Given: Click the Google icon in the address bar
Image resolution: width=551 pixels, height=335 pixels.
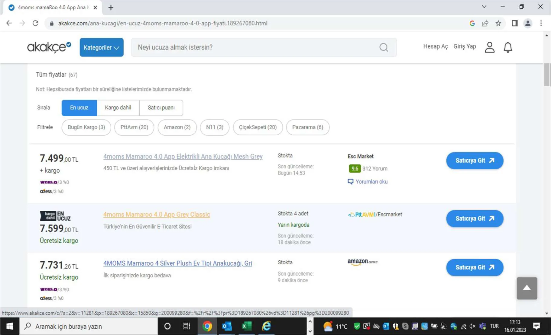Looking at the screenshot, I should (x=472, y=23).
